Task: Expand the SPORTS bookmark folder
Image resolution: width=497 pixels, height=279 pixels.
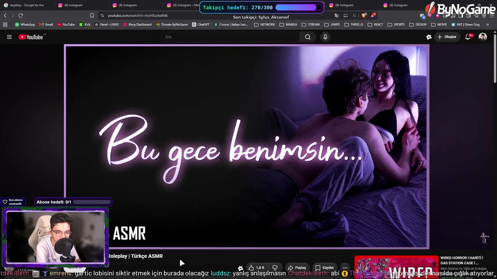Action: tap(396, 24)
